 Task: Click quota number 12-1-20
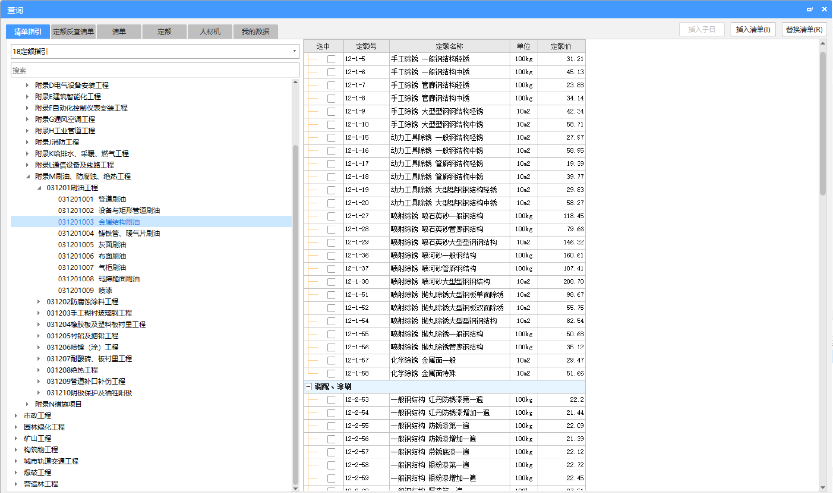[x=366, y=203]
